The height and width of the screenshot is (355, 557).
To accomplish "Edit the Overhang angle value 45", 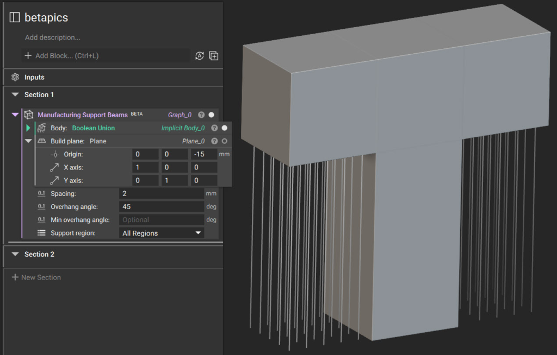I will click(x=162, y=206).
